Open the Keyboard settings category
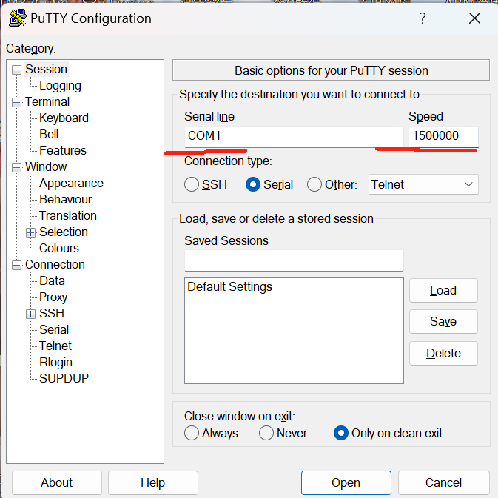Image resolution: width=498 pixels, height=498 pixels. 64,118
